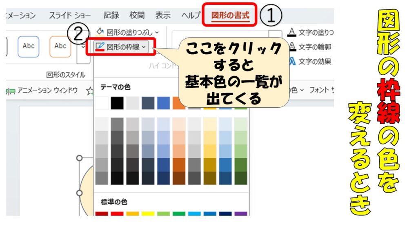418x235 pixels.
Task: Select purple in 標準の色
Action: tap(241, 214)
